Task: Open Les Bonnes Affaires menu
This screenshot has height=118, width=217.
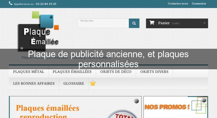Action: click(34, 83)
